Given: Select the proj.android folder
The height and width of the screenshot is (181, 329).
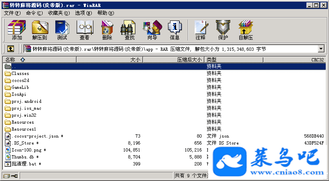Looking at the screenshot, I should click(x=26, y=102).
